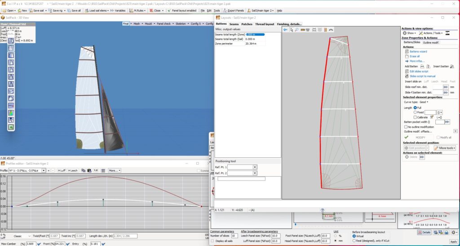Click the Apply button

pyautogui.click(x=453, y=242)
